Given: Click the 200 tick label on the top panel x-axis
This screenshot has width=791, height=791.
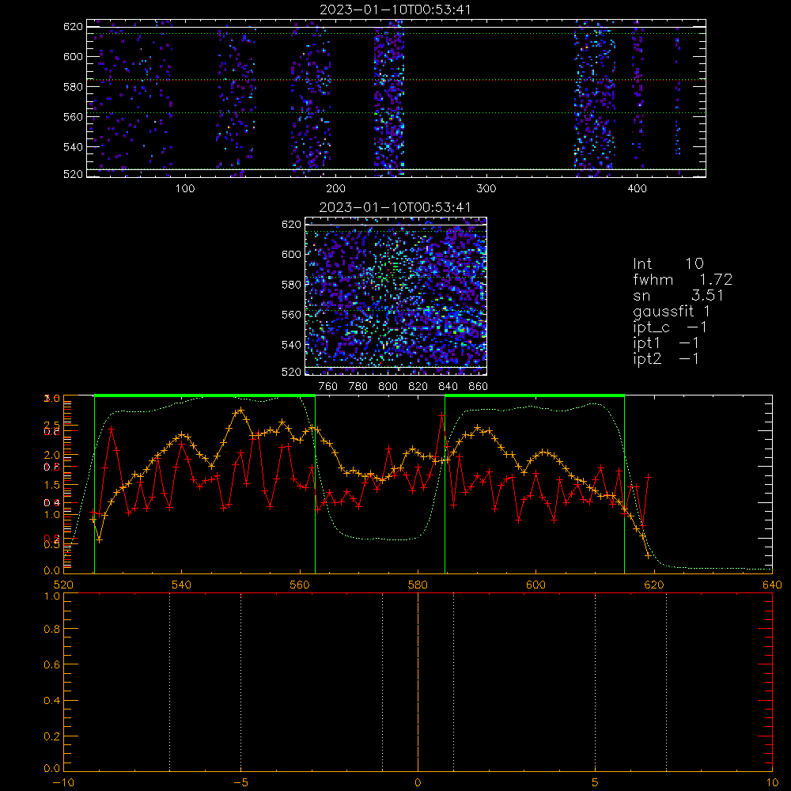Looking at the screenshot, I should [335, 189].
